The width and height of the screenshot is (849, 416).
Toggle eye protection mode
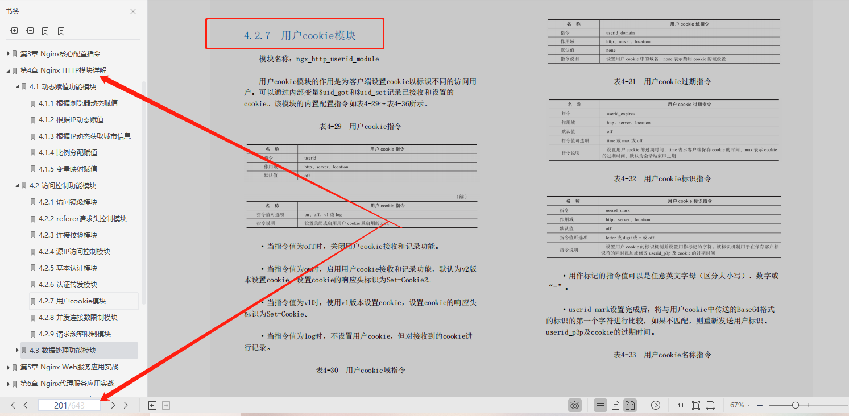point(575,405)
